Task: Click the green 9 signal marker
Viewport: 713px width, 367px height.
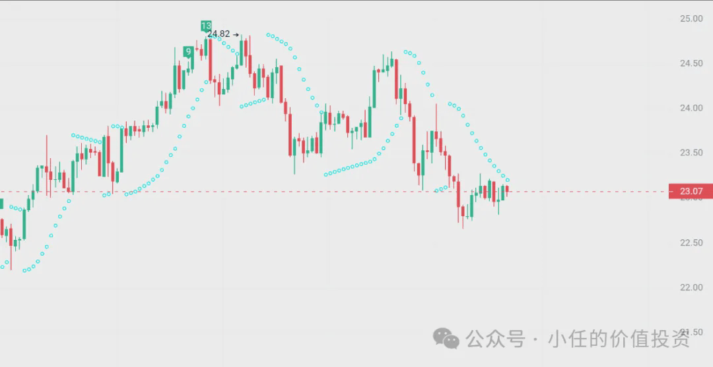Action: click(x=188, y=51)
